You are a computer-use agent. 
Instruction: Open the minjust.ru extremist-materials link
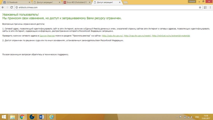171,36
